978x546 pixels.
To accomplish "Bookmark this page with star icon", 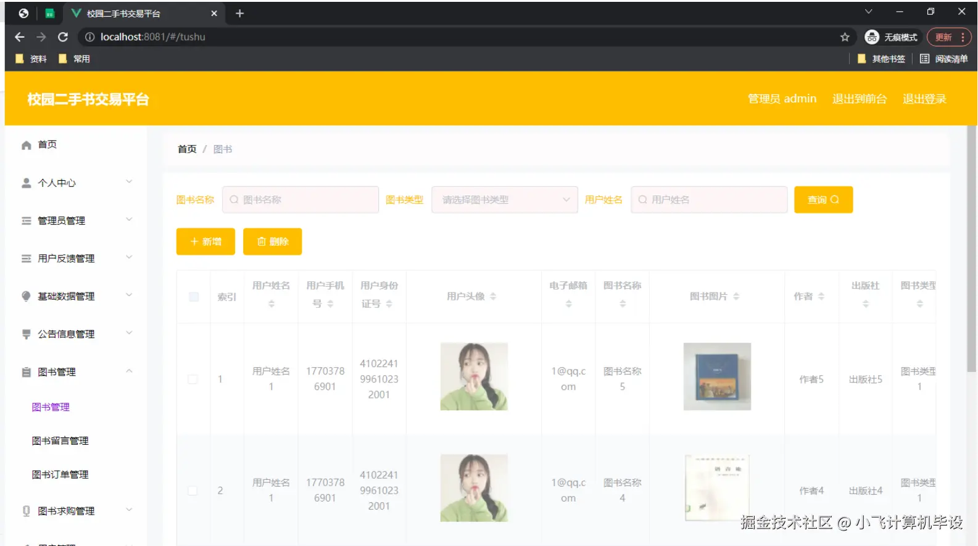I will tap(845, 37).
